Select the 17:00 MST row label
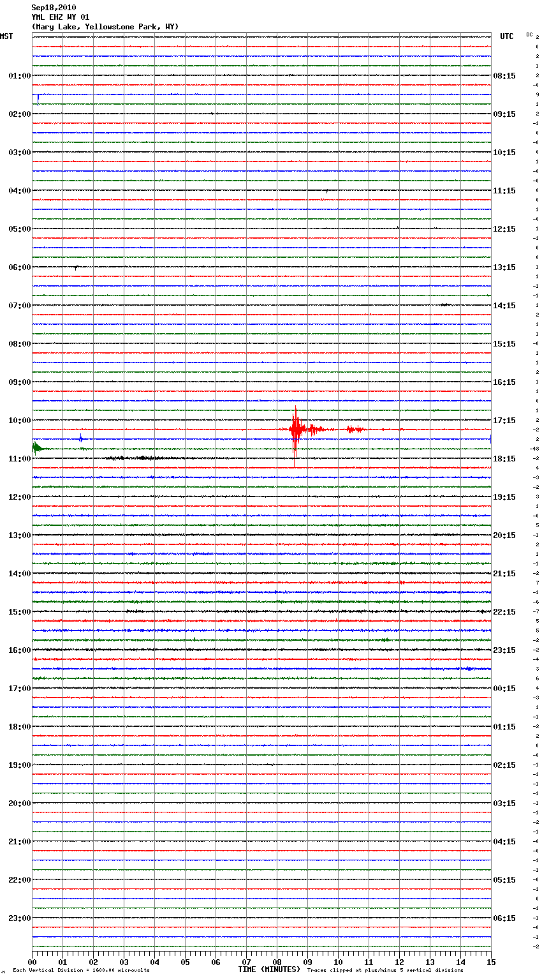The image size is (542, 979). (20, 689)
